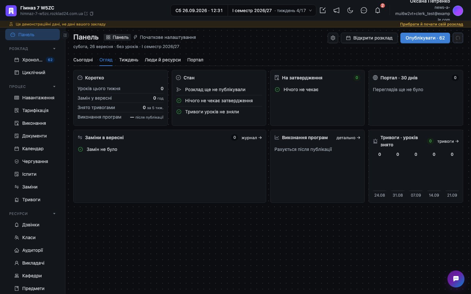Screen dimensions: 471x294
Task: Open dashboard settings gear
Action: click(333, 38)
